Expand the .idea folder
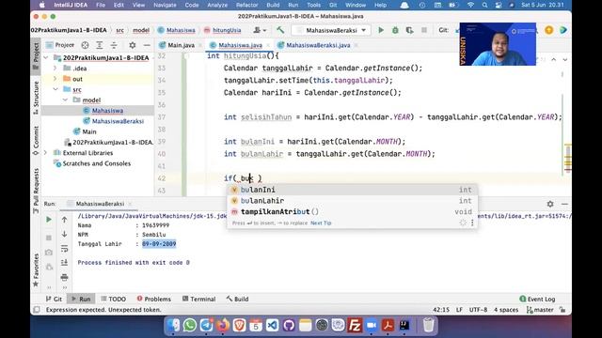 [x=55, y=69]
